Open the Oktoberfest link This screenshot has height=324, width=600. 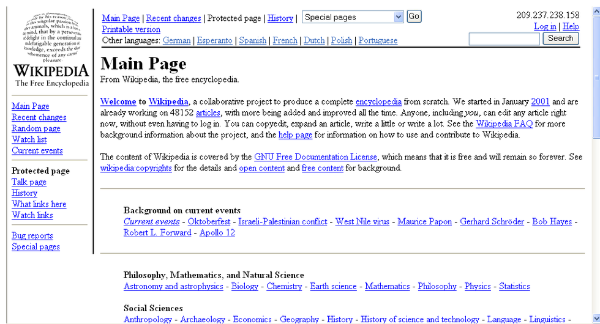click(209, 221)
